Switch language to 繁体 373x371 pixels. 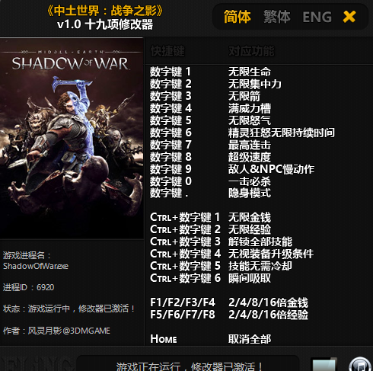pyautogui.click(x=277, y=17)
